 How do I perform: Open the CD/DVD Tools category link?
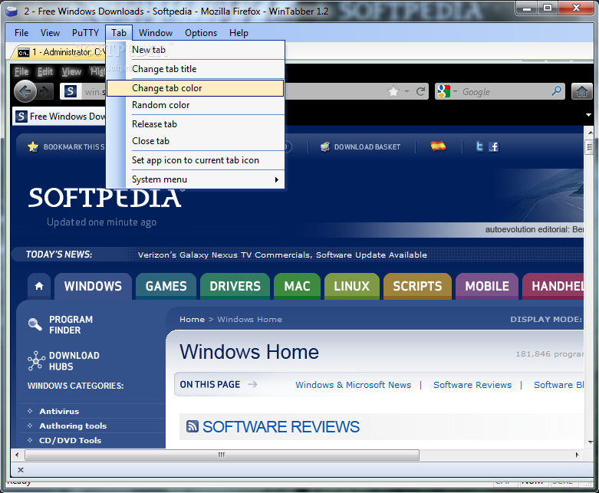70,440
